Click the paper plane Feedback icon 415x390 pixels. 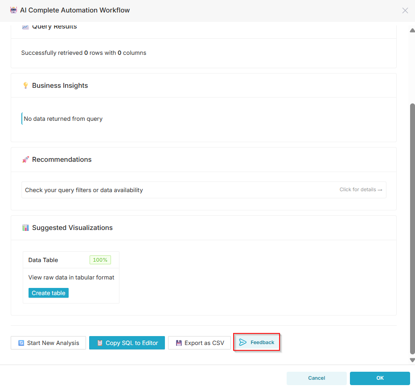click(x=242, y=342)
